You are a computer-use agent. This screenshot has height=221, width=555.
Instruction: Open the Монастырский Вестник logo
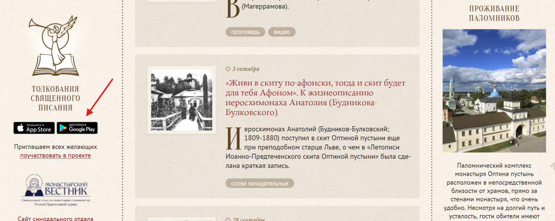[x=55, y=189]
